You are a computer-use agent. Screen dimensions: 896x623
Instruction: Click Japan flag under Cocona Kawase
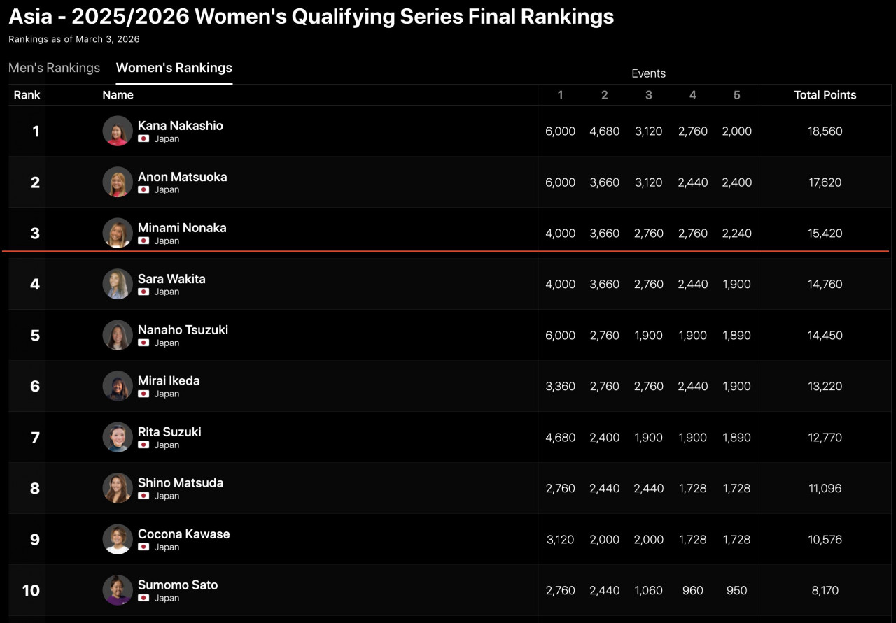[x=143, y=547]
